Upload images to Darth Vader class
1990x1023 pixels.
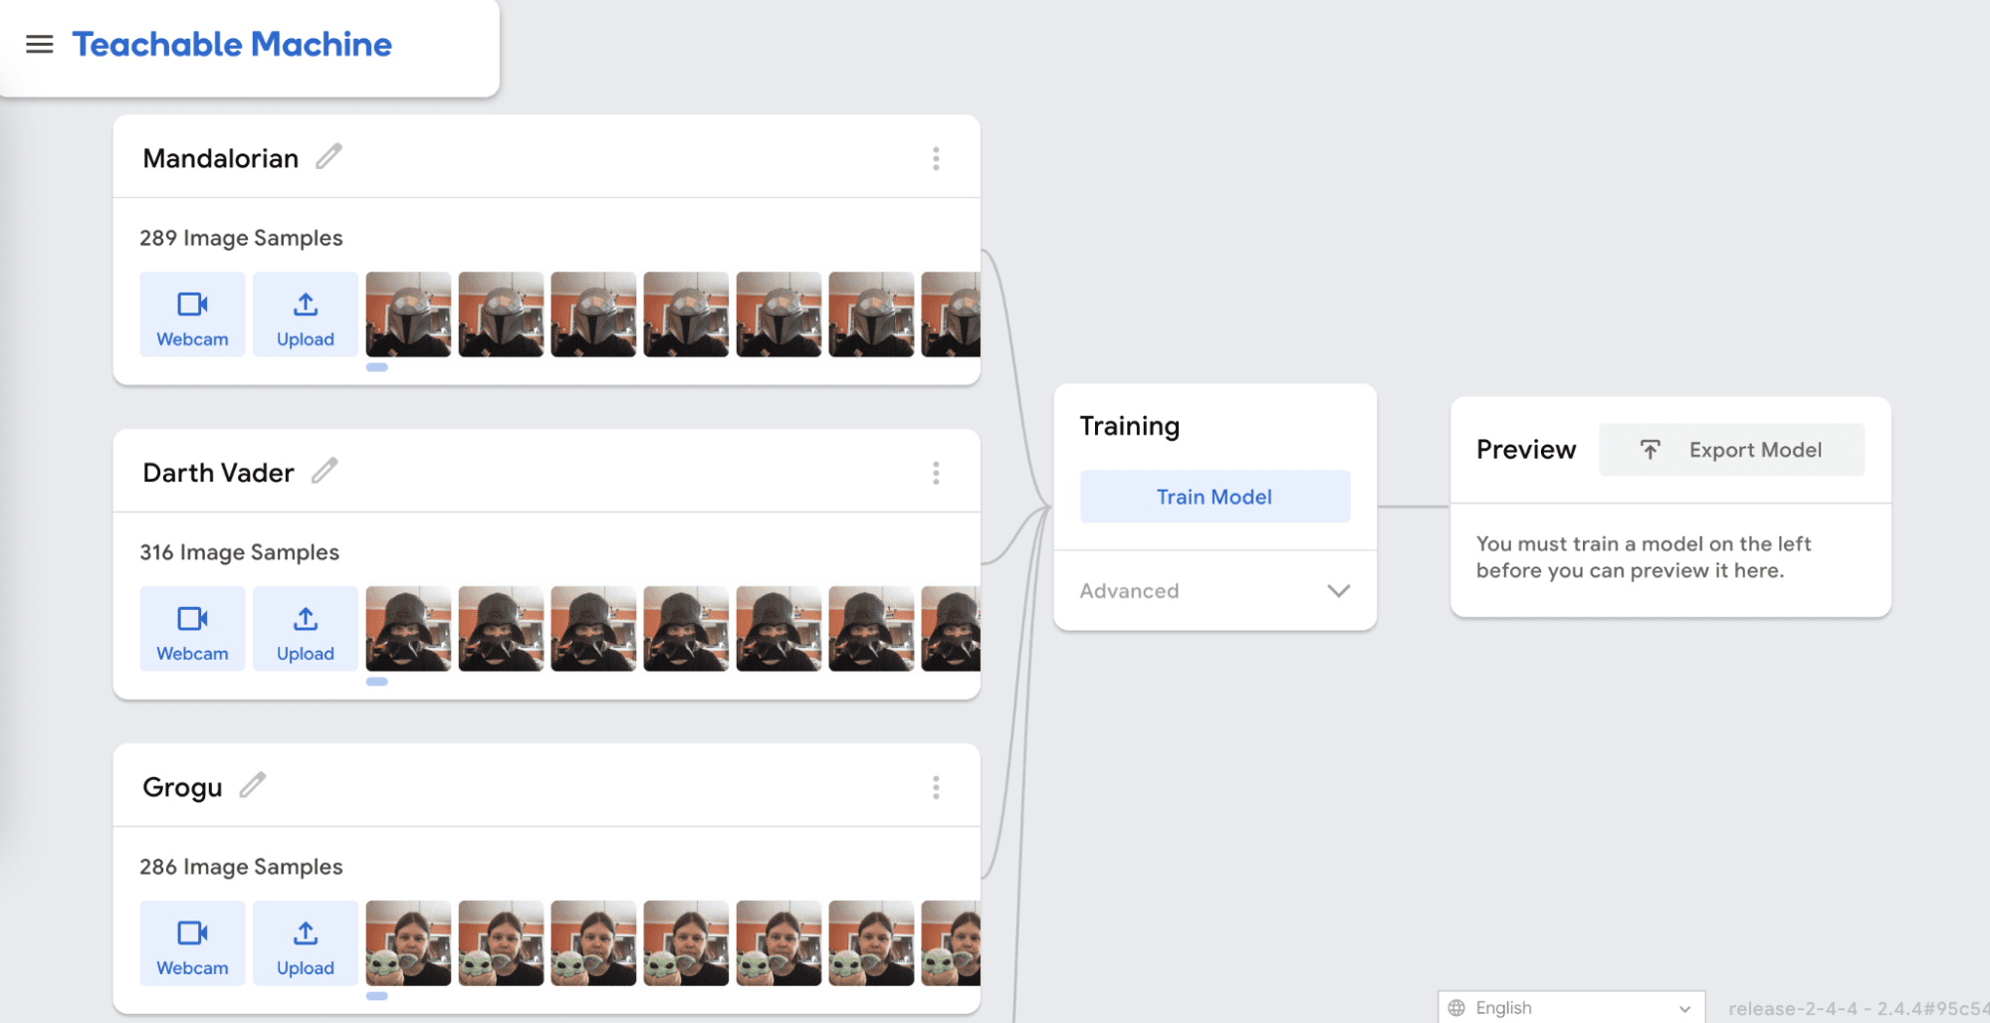tap(305, 630)
